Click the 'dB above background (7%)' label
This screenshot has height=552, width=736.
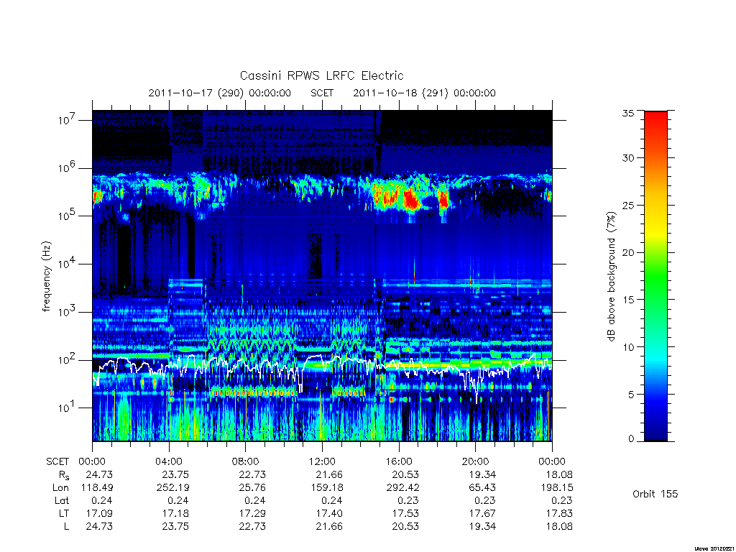[611, 276]
